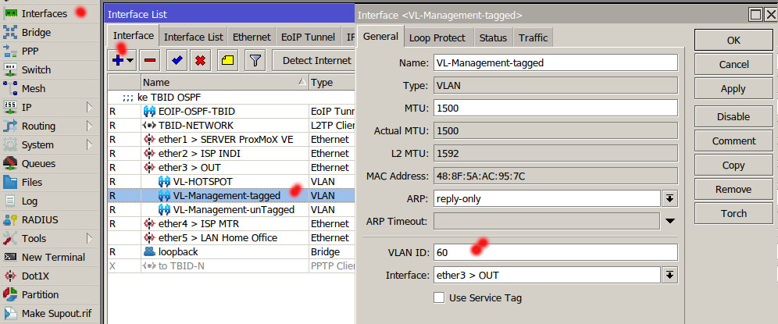Click the Apply button
The image size is (778, 324).
click(x=733, y=89)
